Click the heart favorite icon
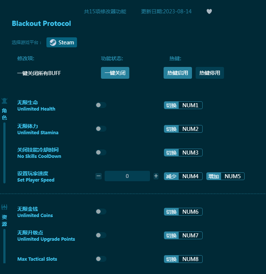The height and width of the screenshot is (274, 266). [209, 11]
